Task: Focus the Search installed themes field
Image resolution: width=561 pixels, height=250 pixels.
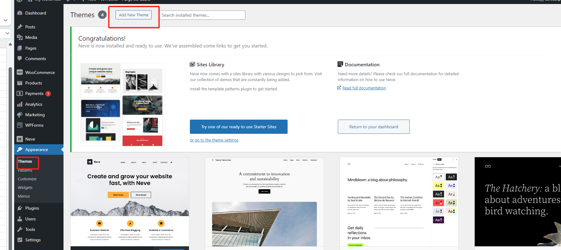Action: 202,15
